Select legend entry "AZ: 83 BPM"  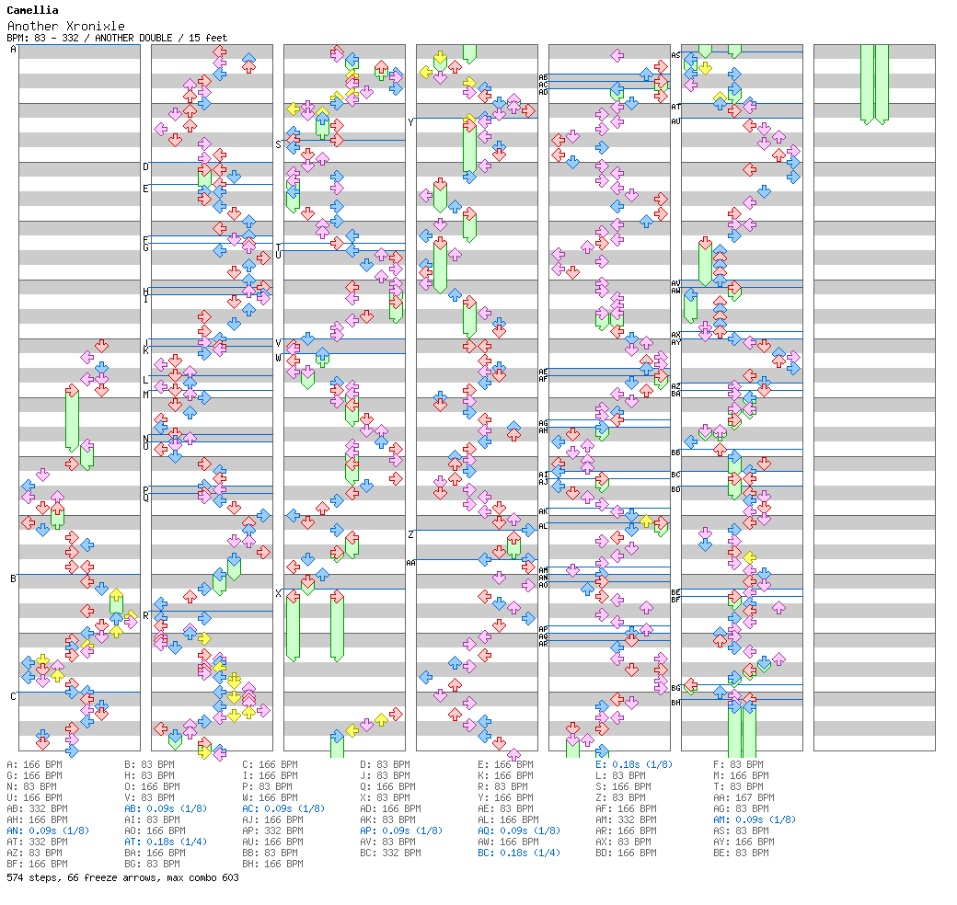tap(34, 853)
